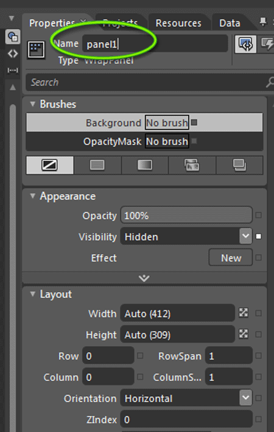This screenshot has height=432, width=274.
Task: Click the Visibility advanced options square
Action: [x=258, y=237]
